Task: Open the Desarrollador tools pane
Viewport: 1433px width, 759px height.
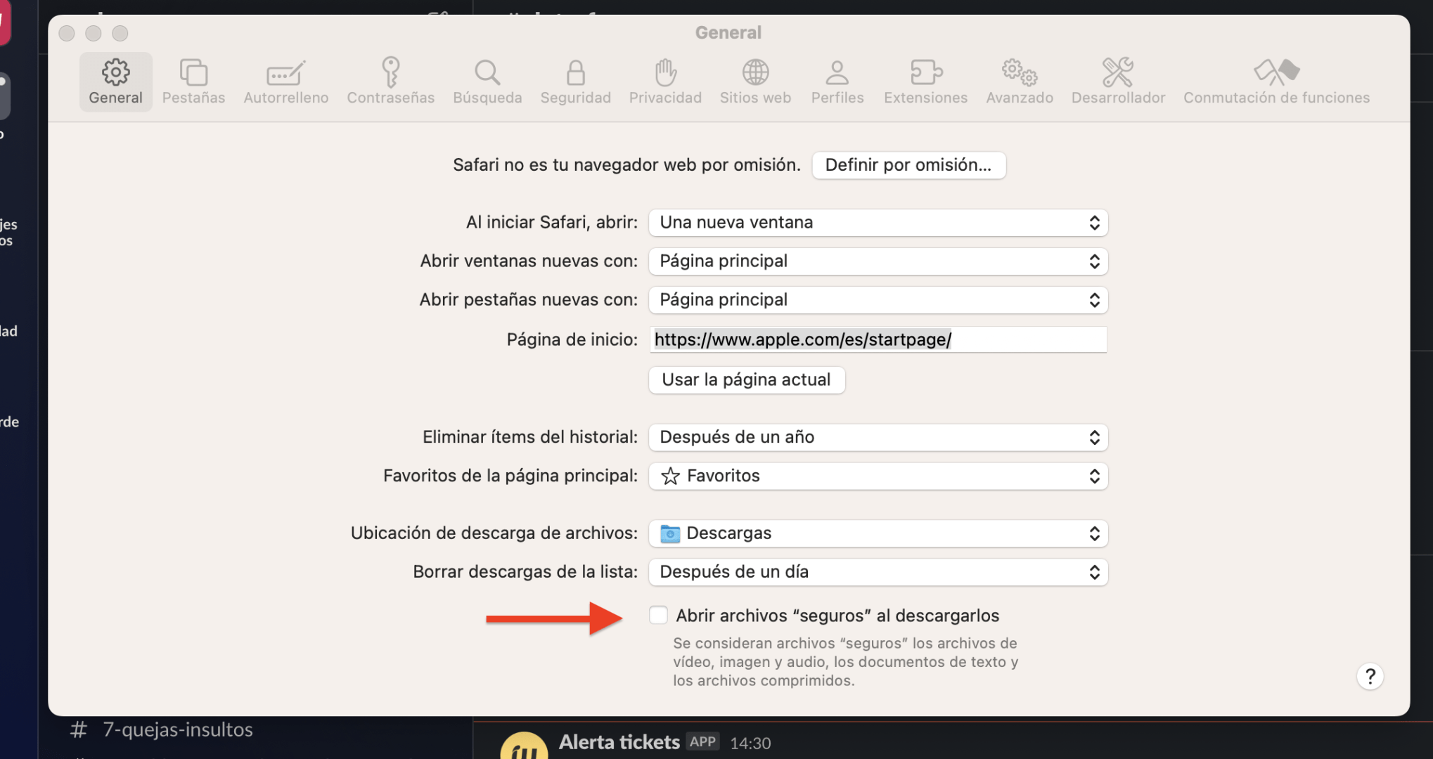Action: (1118, 82)
